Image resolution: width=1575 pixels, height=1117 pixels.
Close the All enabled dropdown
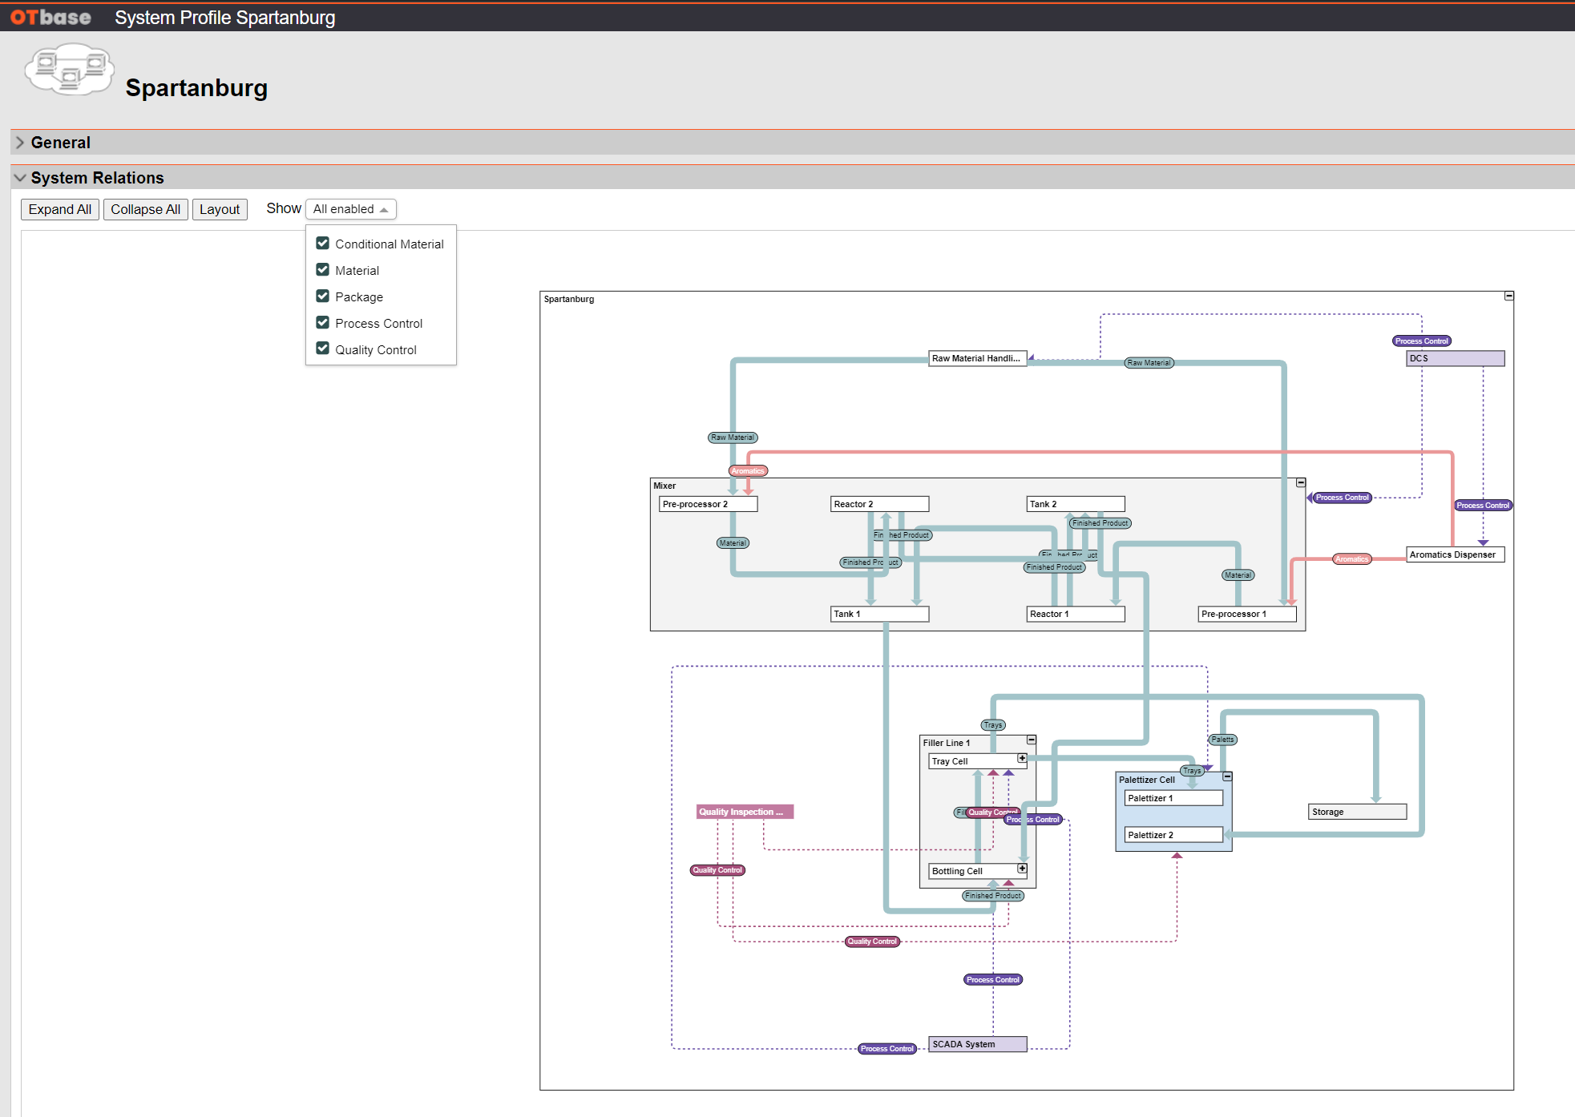[x=350, y=208]
